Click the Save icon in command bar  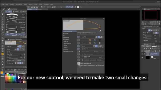[37, 7]
